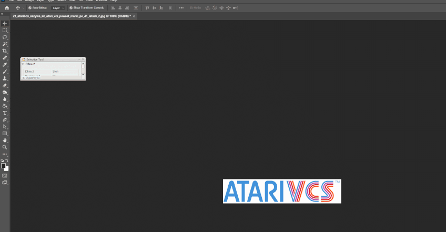Toggle the Auto-Select checkbox

tap(30, 8)
